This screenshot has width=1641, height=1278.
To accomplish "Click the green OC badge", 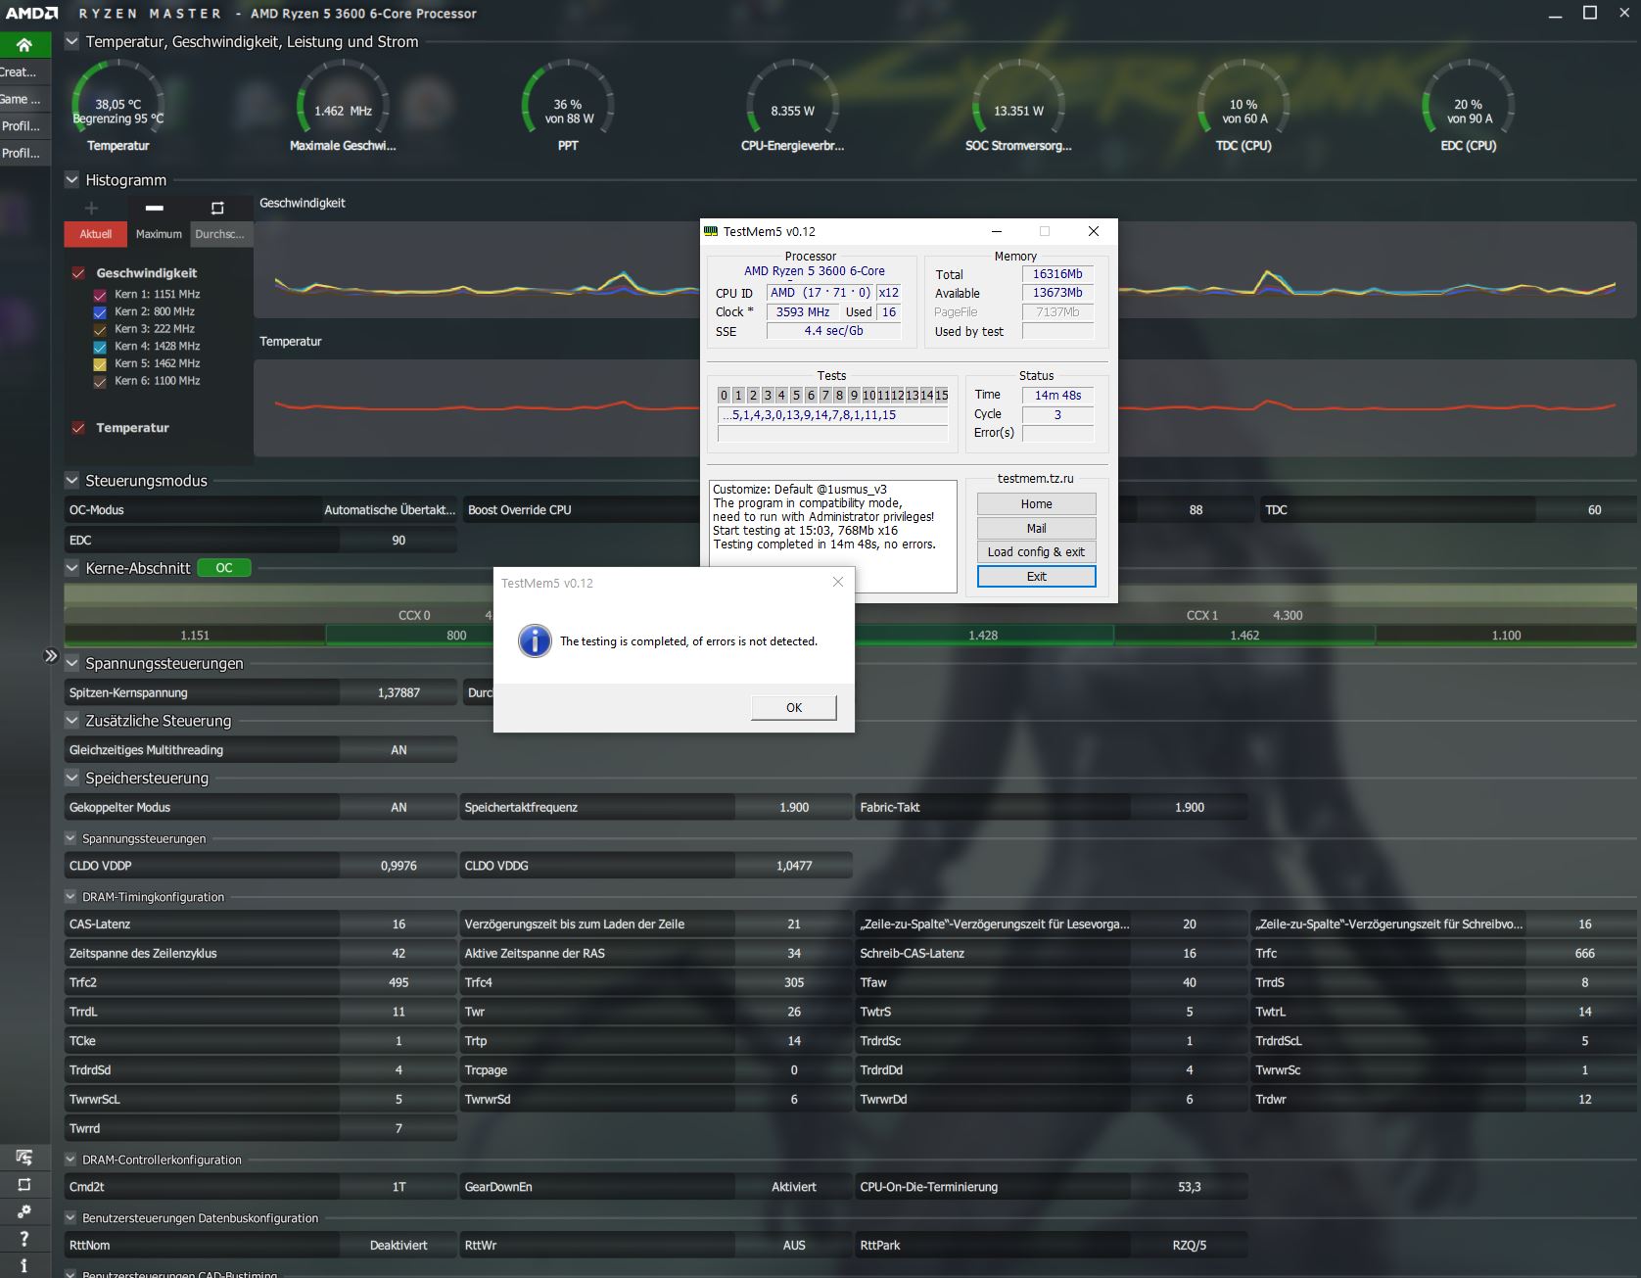I will pyautogui.click(x=224, y=568).
